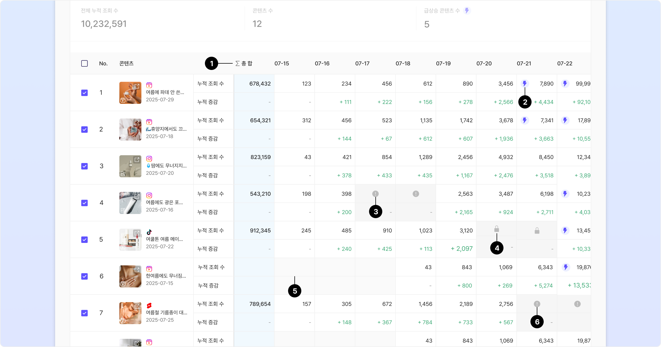Check the select-all checkbox in header
This screenshot has height=347, width=661.
pos(85,64)
